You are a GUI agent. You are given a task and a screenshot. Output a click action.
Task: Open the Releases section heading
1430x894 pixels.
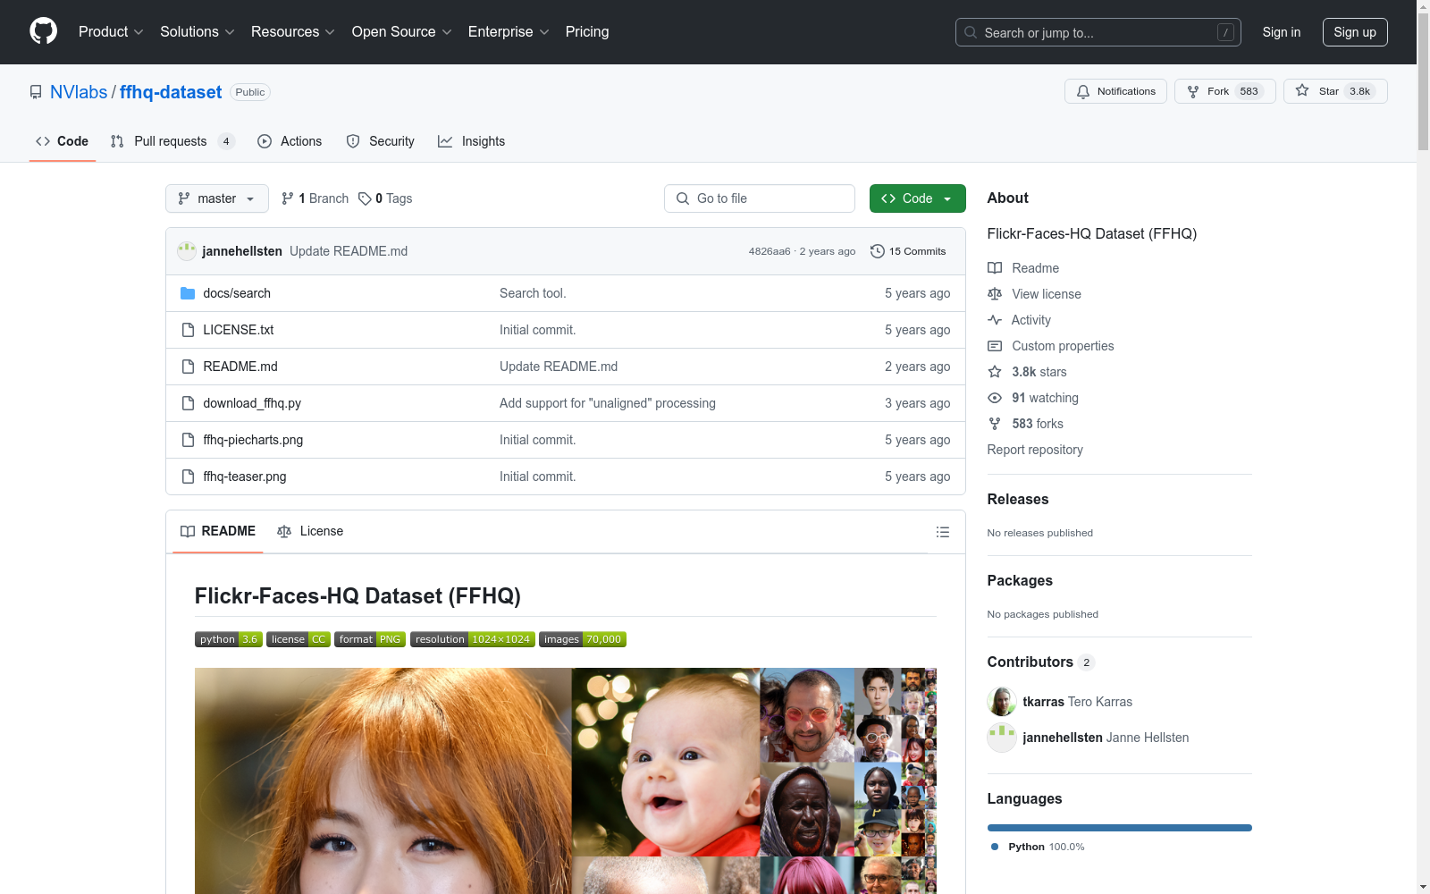pos(1018,499)
